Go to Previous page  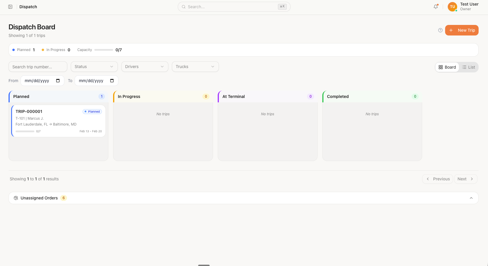(x=437, y=179)
